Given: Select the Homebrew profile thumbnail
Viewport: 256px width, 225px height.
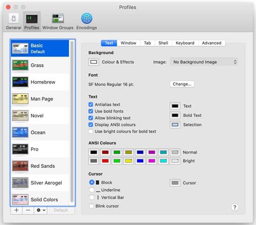Looking at the screenshot, I should pyautogui.click(x=20, y=82).
